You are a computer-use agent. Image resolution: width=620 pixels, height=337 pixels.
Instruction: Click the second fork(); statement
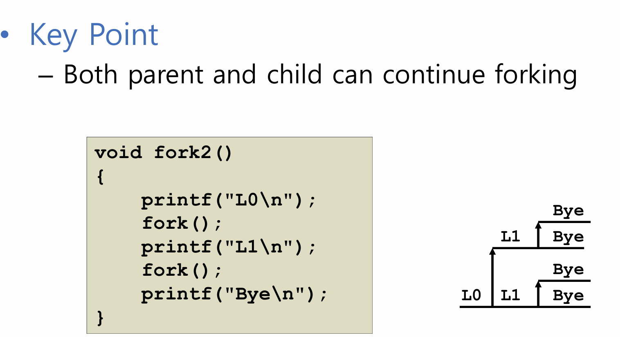[x=182, y=270]
